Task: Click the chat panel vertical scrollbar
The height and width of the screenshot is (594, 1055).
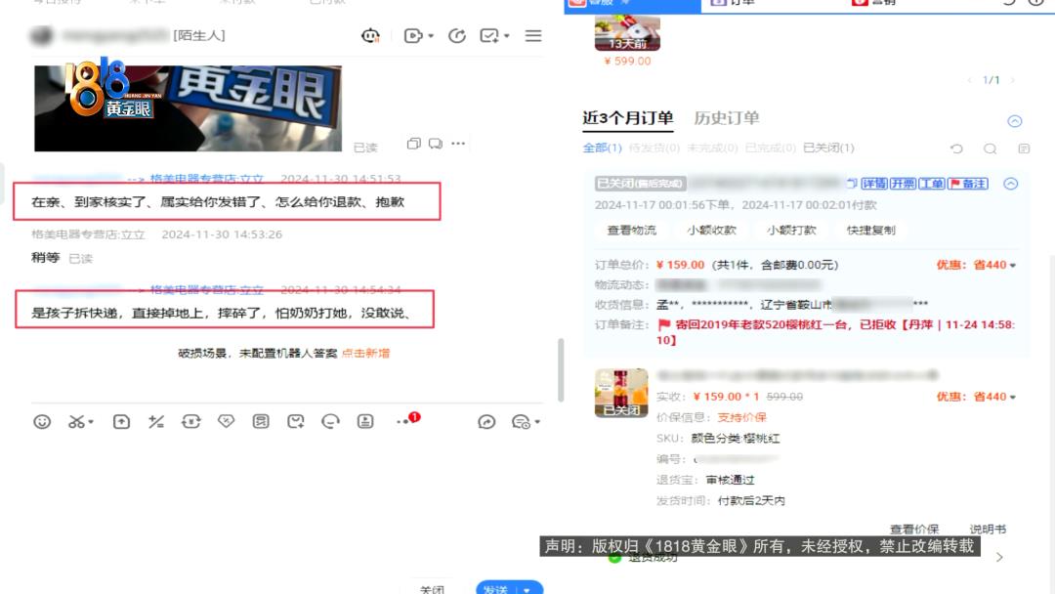Action: point(561,370)
